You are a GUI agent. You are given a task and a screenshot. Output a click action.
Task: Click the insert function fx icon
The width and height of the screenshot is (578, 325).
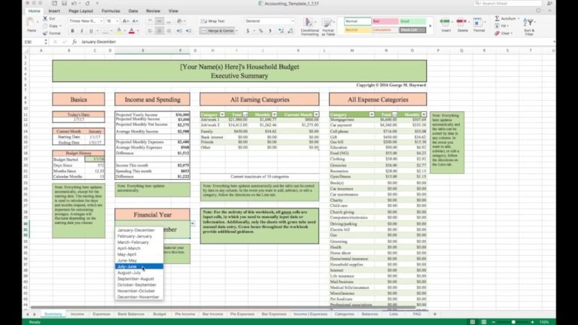coord(74,42)
